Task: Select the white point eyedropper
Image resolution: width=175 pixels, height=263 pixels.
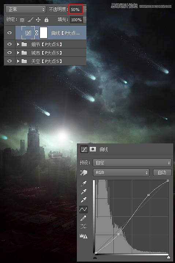Action: (83, 200)
